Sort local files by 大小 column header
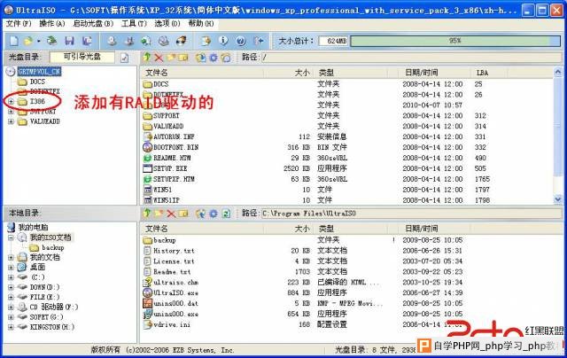The image size is (567, 358). (290, 229)
